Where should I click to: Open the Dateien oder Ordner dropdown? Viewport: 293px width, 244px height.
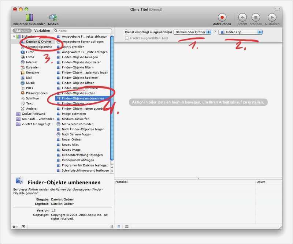[x=193, y=32]
